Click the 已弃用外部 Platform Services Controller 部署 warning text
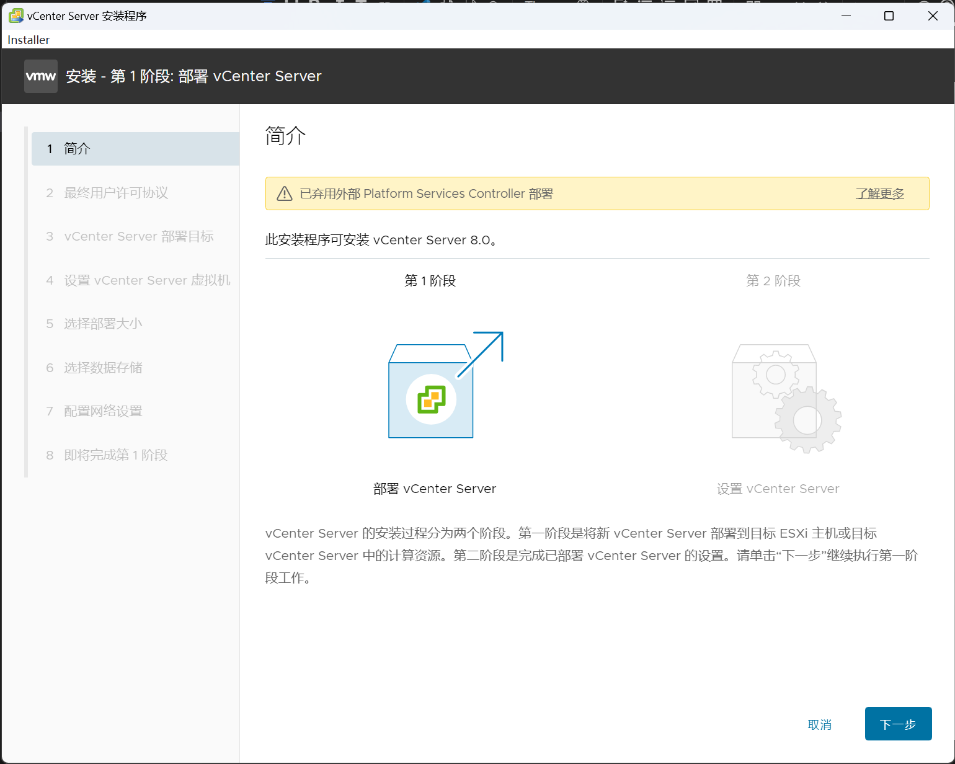 click(x=427, y=193)
